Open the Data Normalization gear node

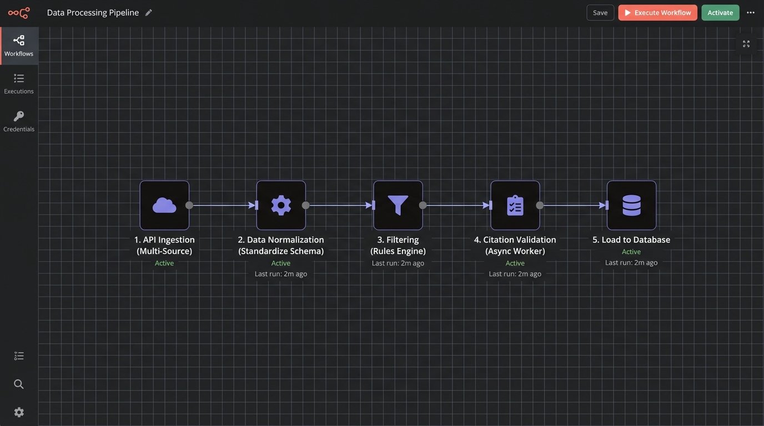click(x=280, y=205)
